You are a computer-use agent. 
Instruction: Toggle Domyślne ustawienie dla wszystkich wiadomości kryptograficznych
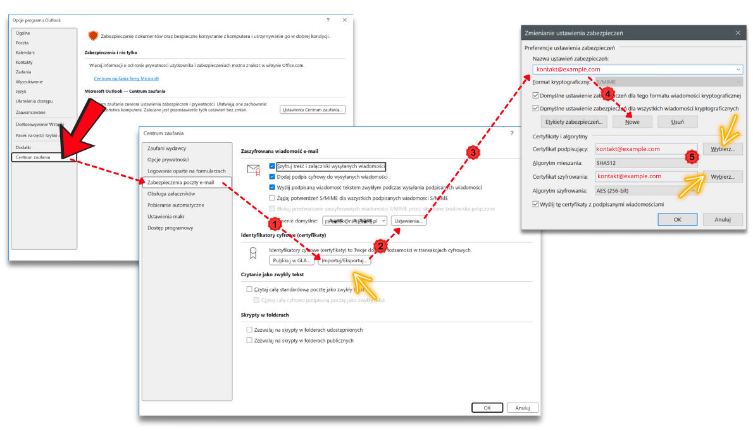coord(535,108)
